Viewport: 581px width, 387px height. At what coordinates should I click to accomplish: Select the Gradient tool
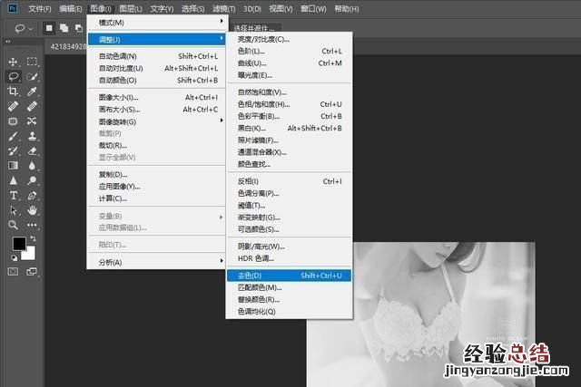(13, 165)
